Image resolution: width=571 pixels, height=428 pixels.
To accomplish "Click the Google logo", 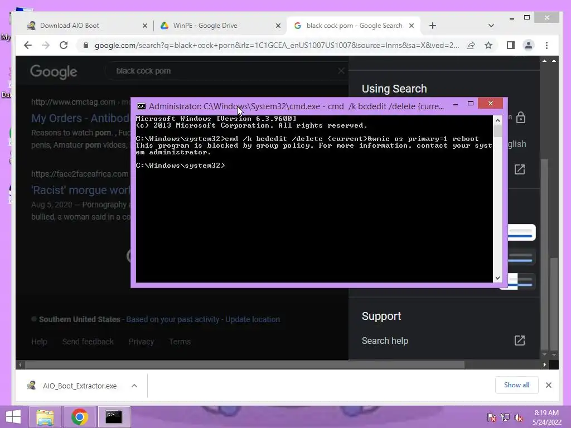I will (x=54, y=72).
